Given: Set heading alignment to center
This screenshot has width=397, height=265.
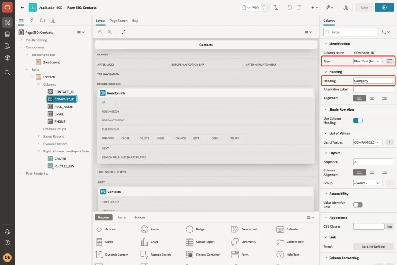Looking at the screenshot, I should click(372, 98).
